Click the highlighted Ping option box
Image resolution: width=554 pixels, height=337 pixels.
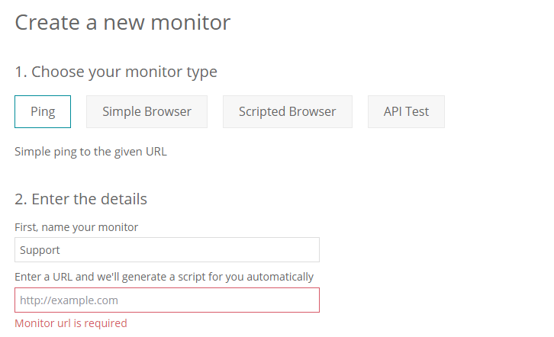pyautogui.click(x=43, y=111)
